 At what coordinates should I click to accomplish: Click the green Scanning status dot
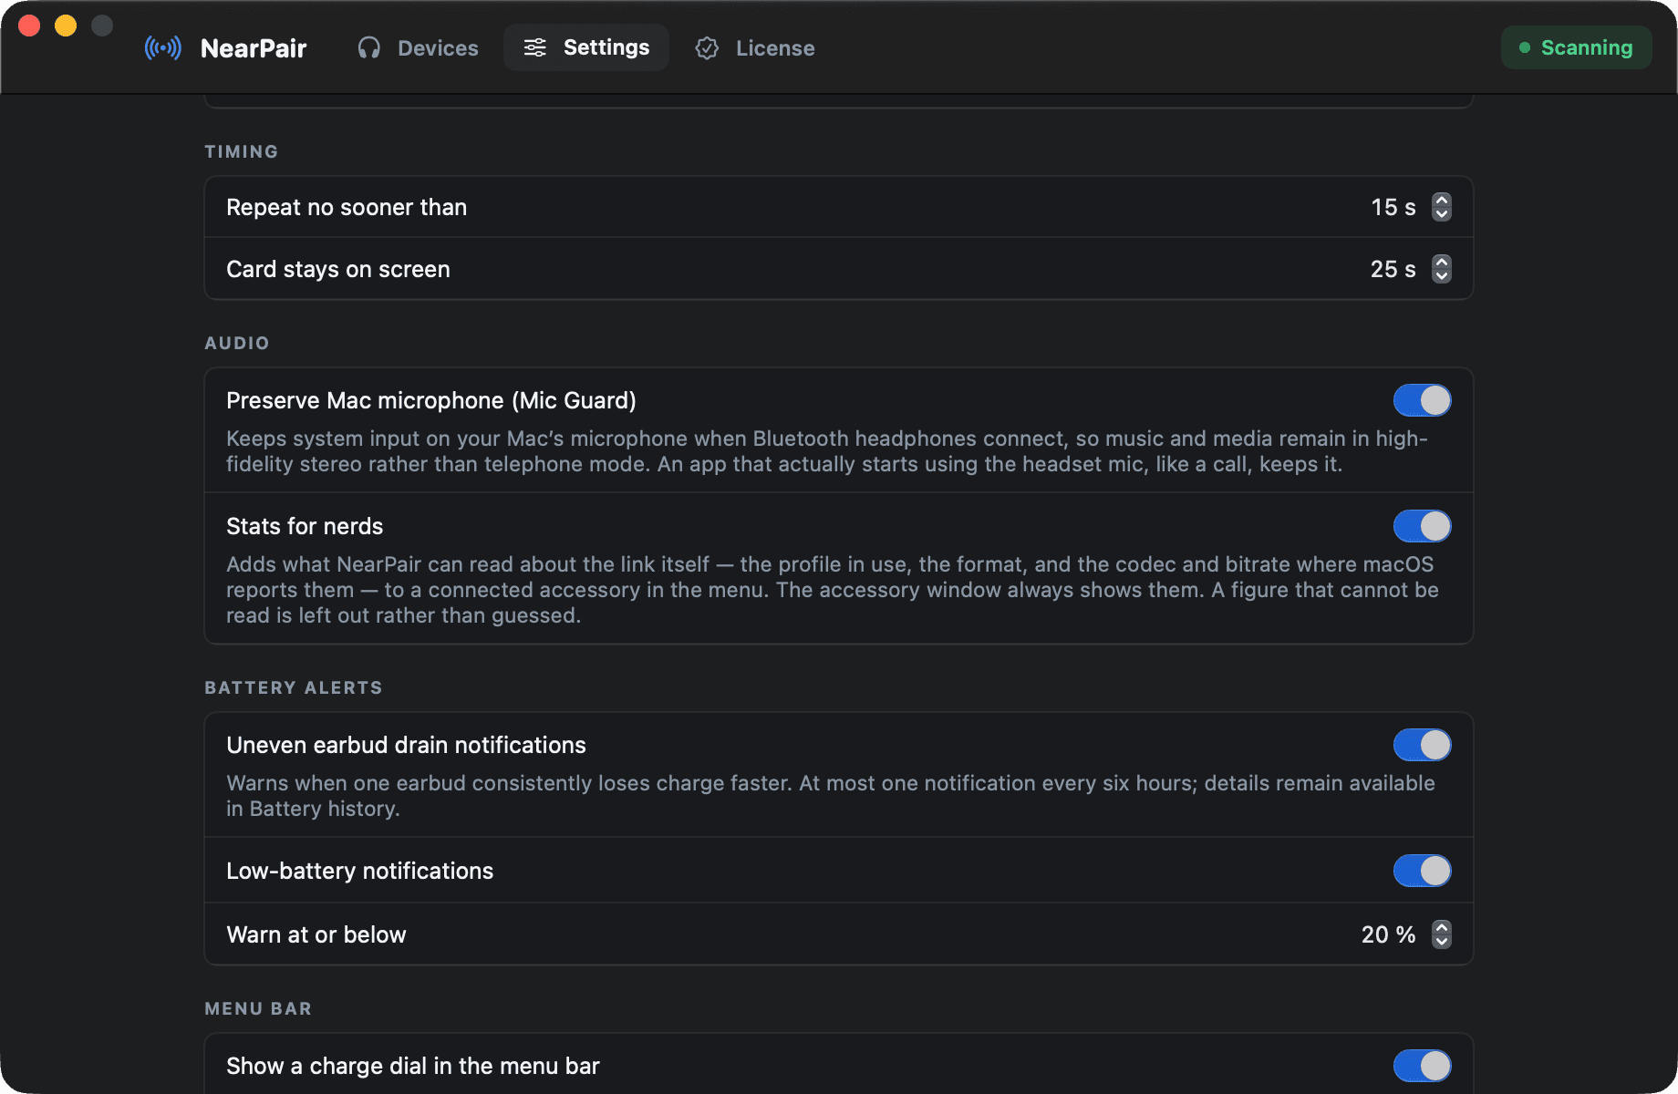click(x=1525, y=47)
